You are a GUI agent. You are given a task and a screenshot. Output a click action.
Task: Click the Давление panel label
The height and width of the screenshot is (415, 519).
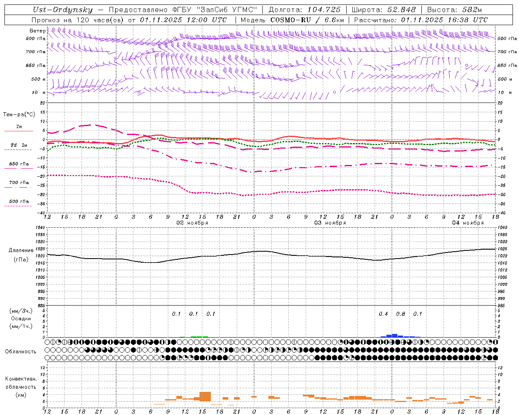click(x=21, y=250)
